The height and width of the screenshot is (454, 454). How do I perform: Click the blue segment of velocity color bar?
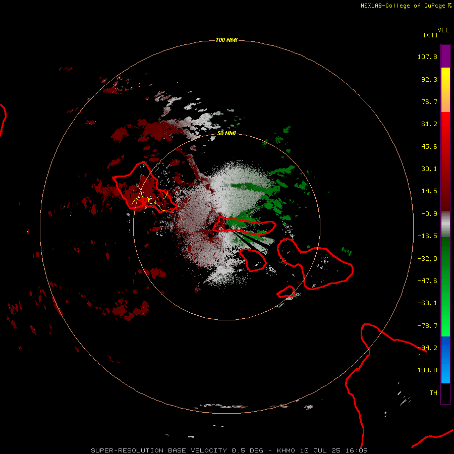tap(445, 360)
